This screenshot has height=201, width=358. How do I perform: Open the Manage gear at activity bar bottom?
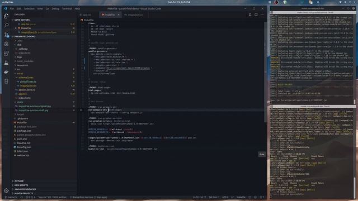tap(6, 190)
